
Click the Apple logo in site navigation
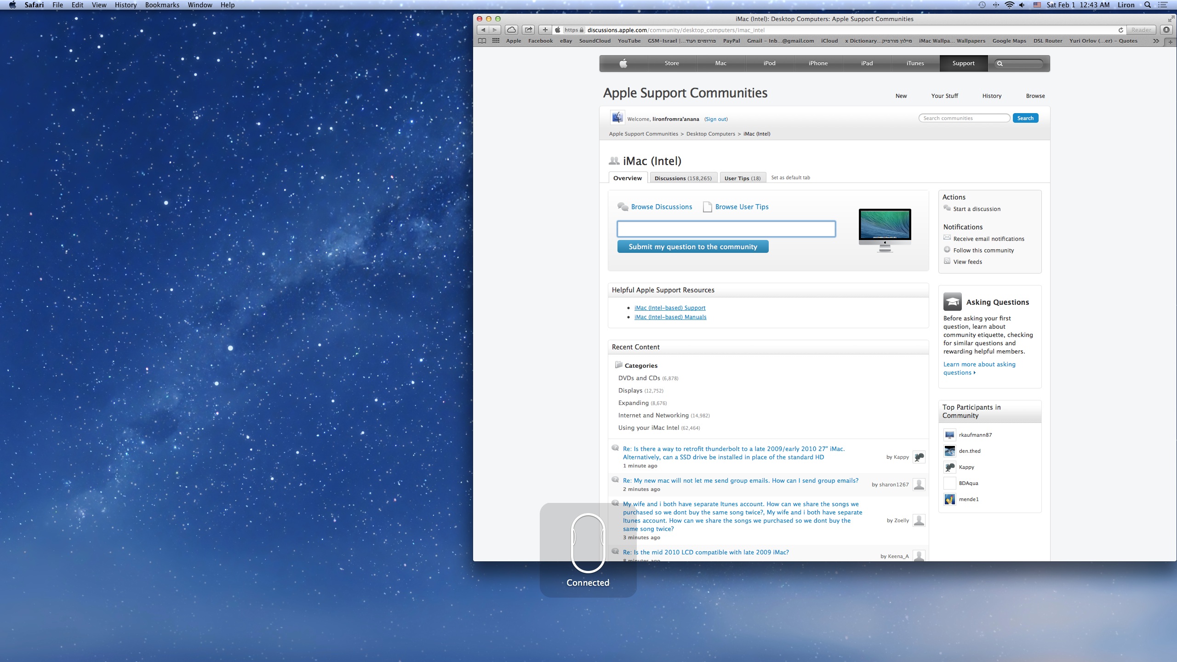coord(623,63)
